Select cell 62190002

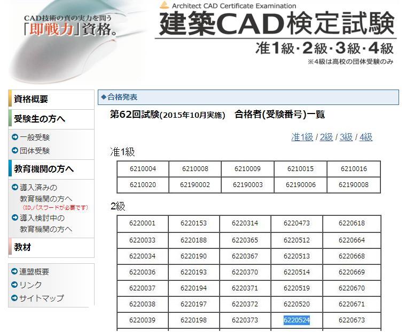(195, 185)
